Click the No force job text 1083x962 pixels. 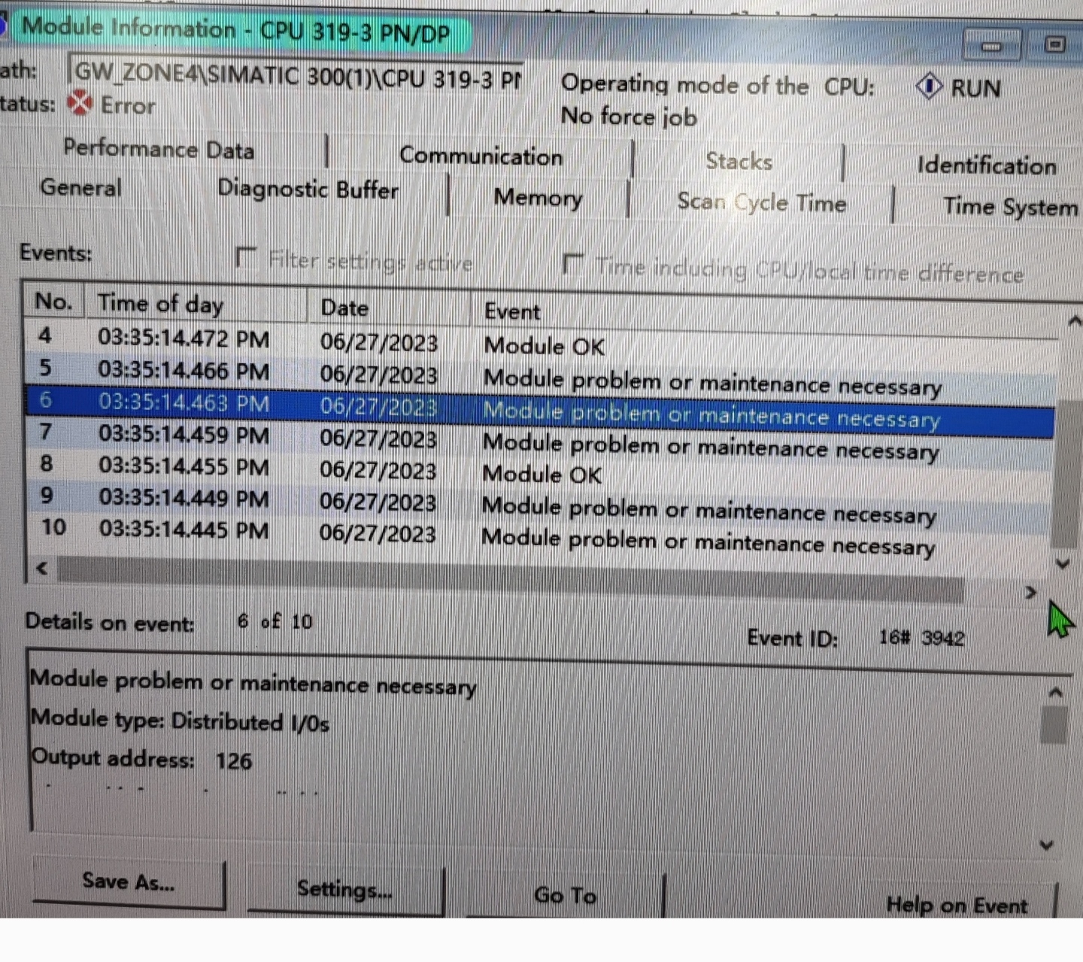point(629,116)
